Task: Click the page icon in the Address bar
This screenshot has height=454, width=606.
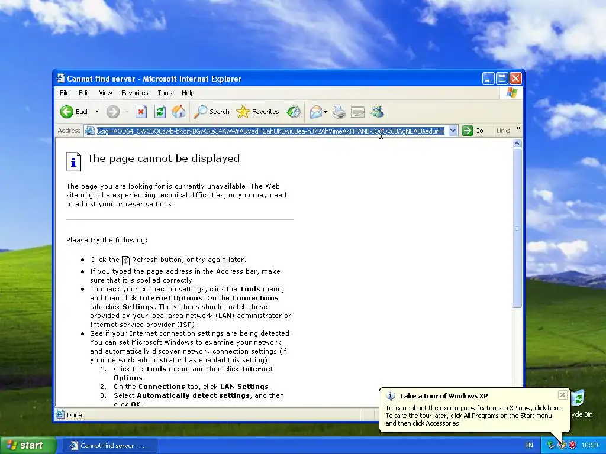Action: click(90, 131)
